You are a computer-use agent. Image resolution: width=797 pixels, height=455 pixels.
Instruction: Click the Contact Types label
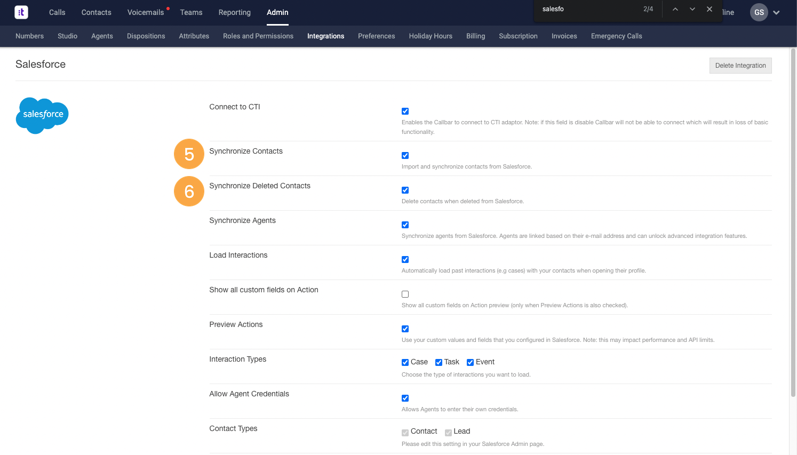pyautogui.click(x=233, y=428)
